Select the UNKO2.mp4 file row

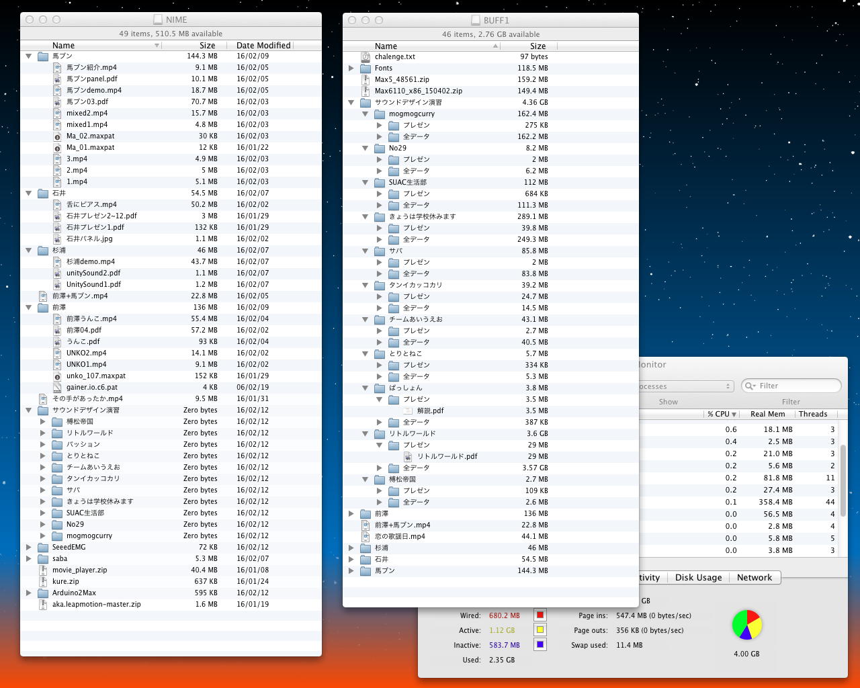click(171, 353)
